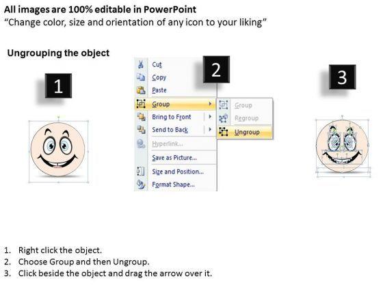Click the black number 2 box
The height and width of the screenshot is (287, 383).
tap(216, 69)
